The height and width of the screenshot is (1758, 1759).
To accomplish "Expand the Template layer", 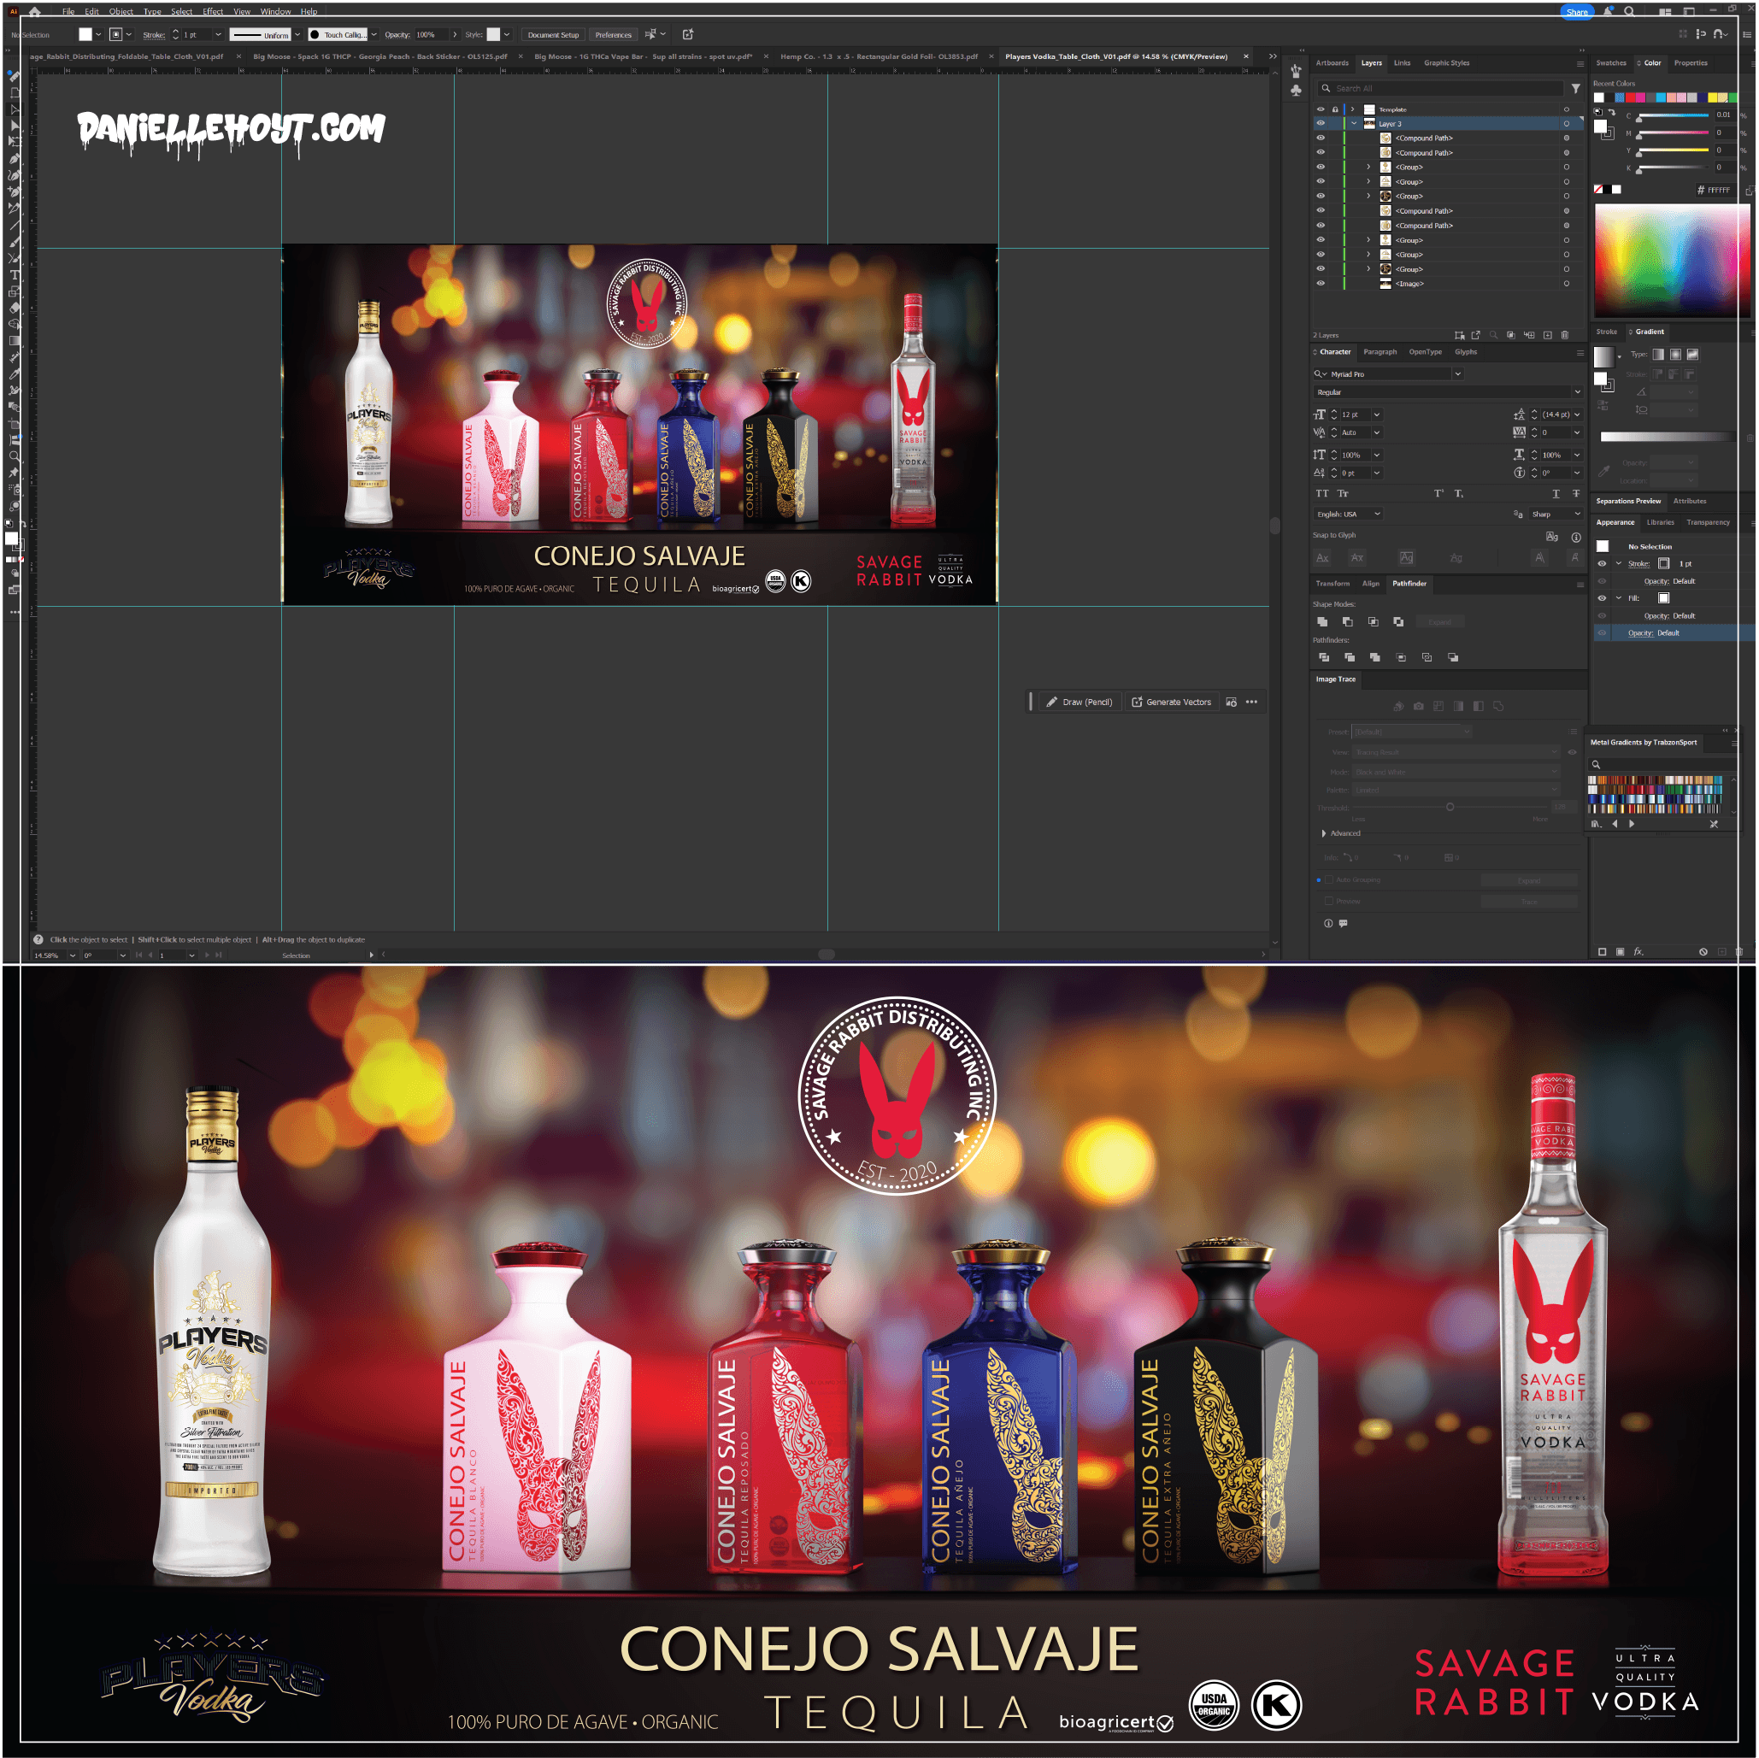I will click(1353, 109).
